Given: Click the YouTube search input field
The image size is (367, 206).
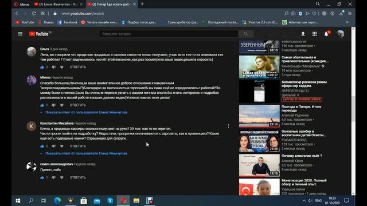Looking at the screenshot, I should coord(169,34).
